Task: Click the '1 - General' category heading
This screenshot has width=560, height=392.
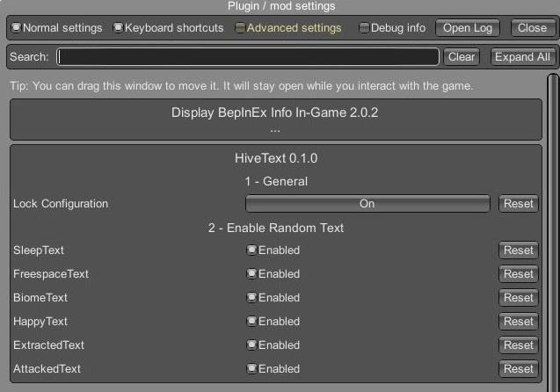Action: pyautogui.click(x=276, y=181)
